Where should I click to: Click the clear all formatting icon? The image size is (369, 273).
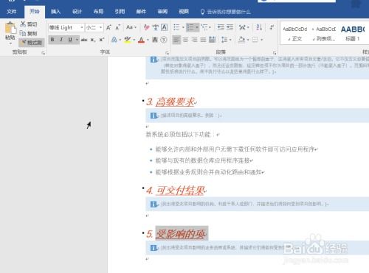(146, 27)
